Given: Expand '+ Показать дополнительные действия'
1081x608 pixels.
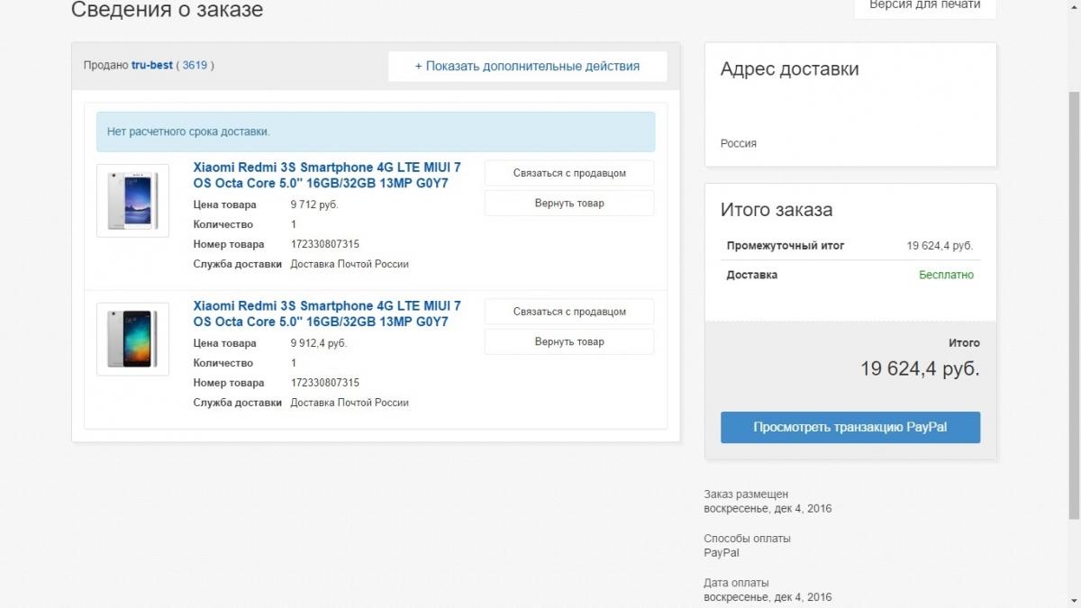Looking at the screenshot, I should click(527, 67).
